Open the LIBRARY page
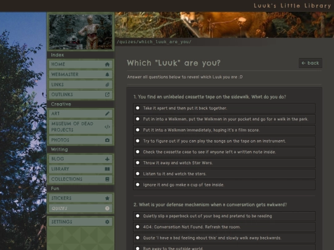The width and height of the screenshot is (334, 250). tap(80, 169)
